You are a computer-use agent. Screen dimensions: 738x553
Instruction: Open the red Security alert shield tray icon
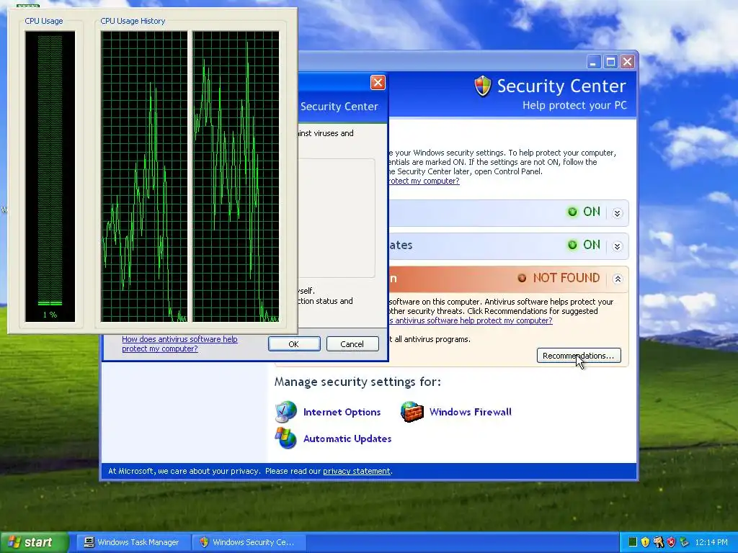(671, 542)
